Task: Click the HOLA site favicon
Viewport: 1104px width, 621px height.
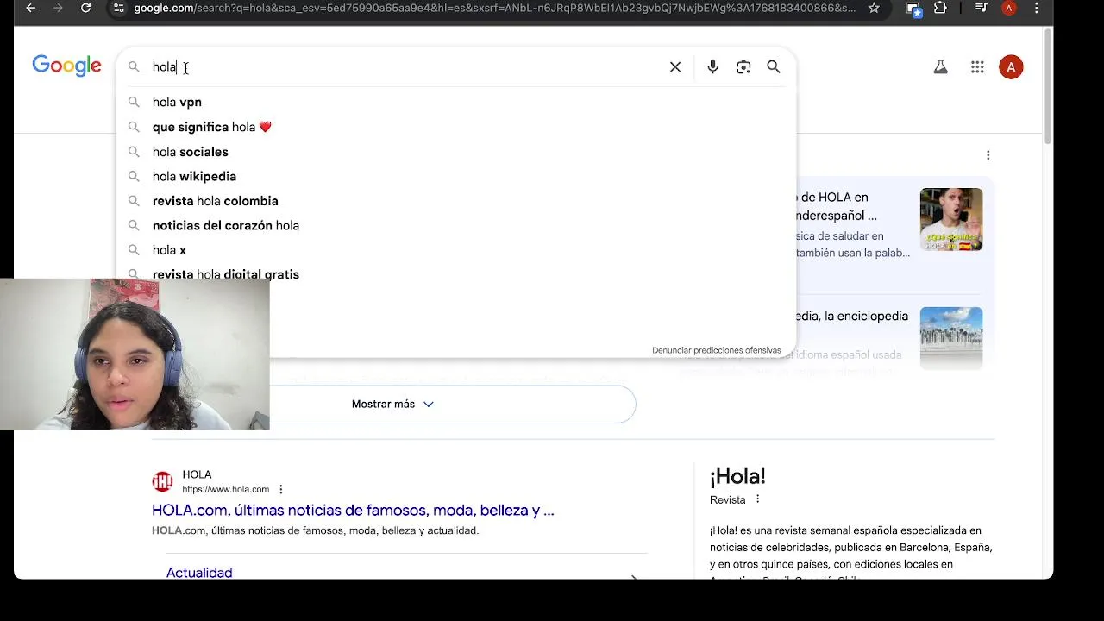Action: 162,481
